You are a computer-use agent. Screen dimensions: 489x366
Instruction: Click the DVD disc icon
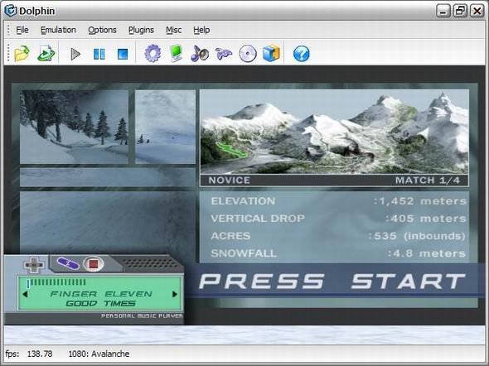248,54
